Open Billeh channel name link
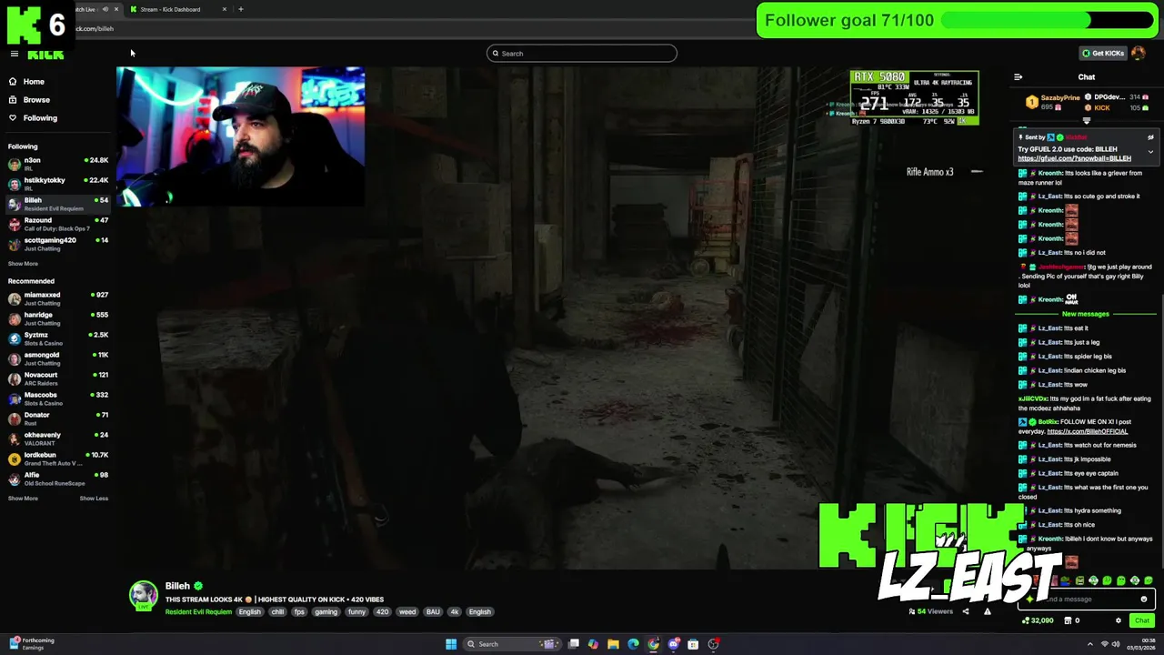 [177, 587]
